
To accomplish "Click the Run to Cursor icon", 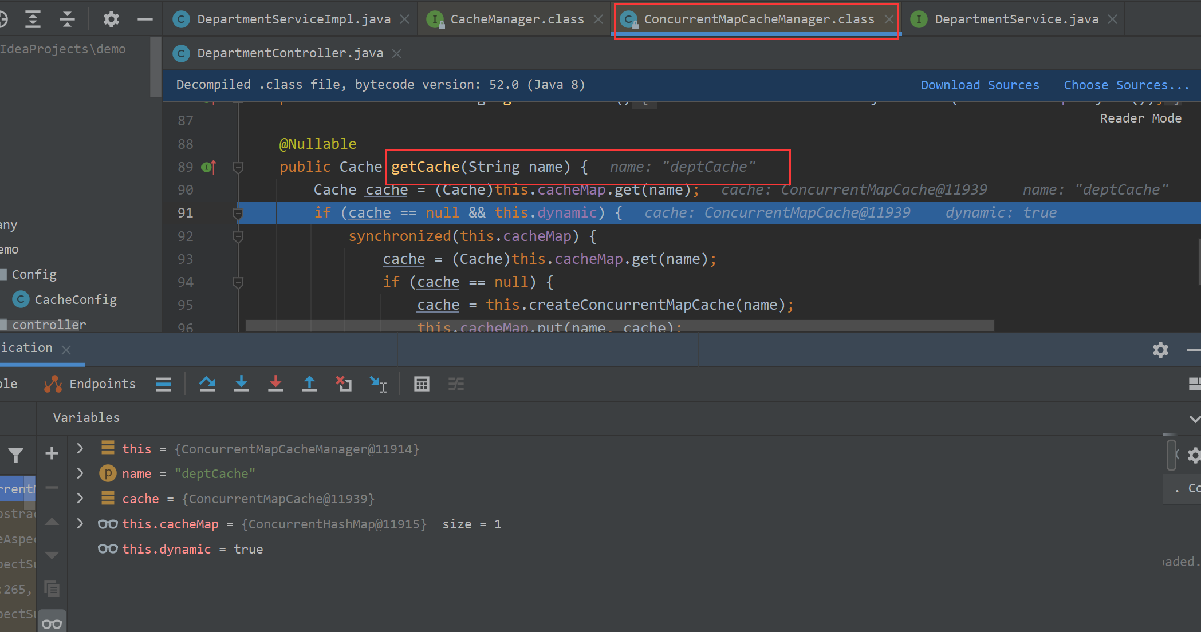I will (378, 384).
